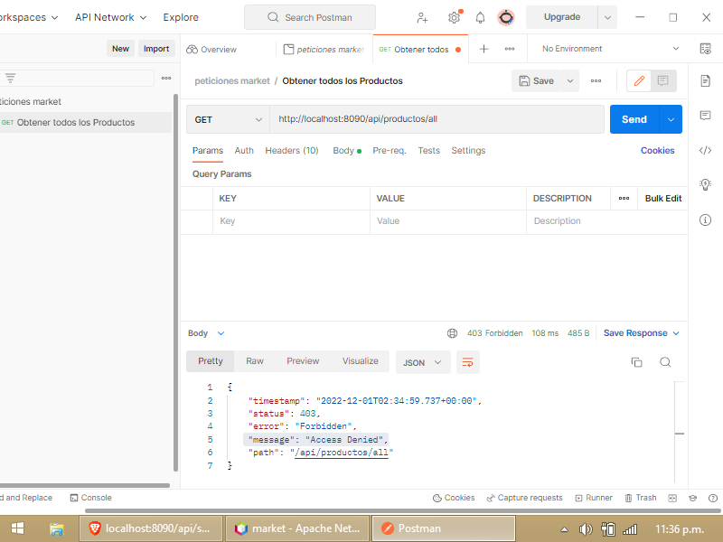
Task: Open the Auth tab
Action: point(244,151)
